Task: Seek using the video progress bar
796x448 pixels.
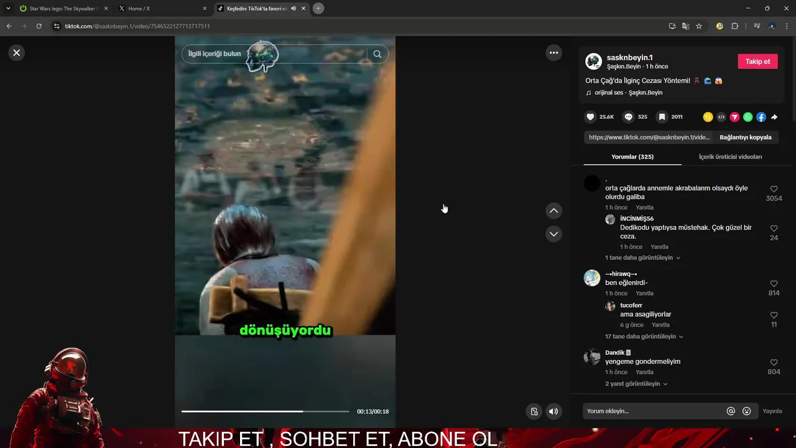Action: point(265,411)
